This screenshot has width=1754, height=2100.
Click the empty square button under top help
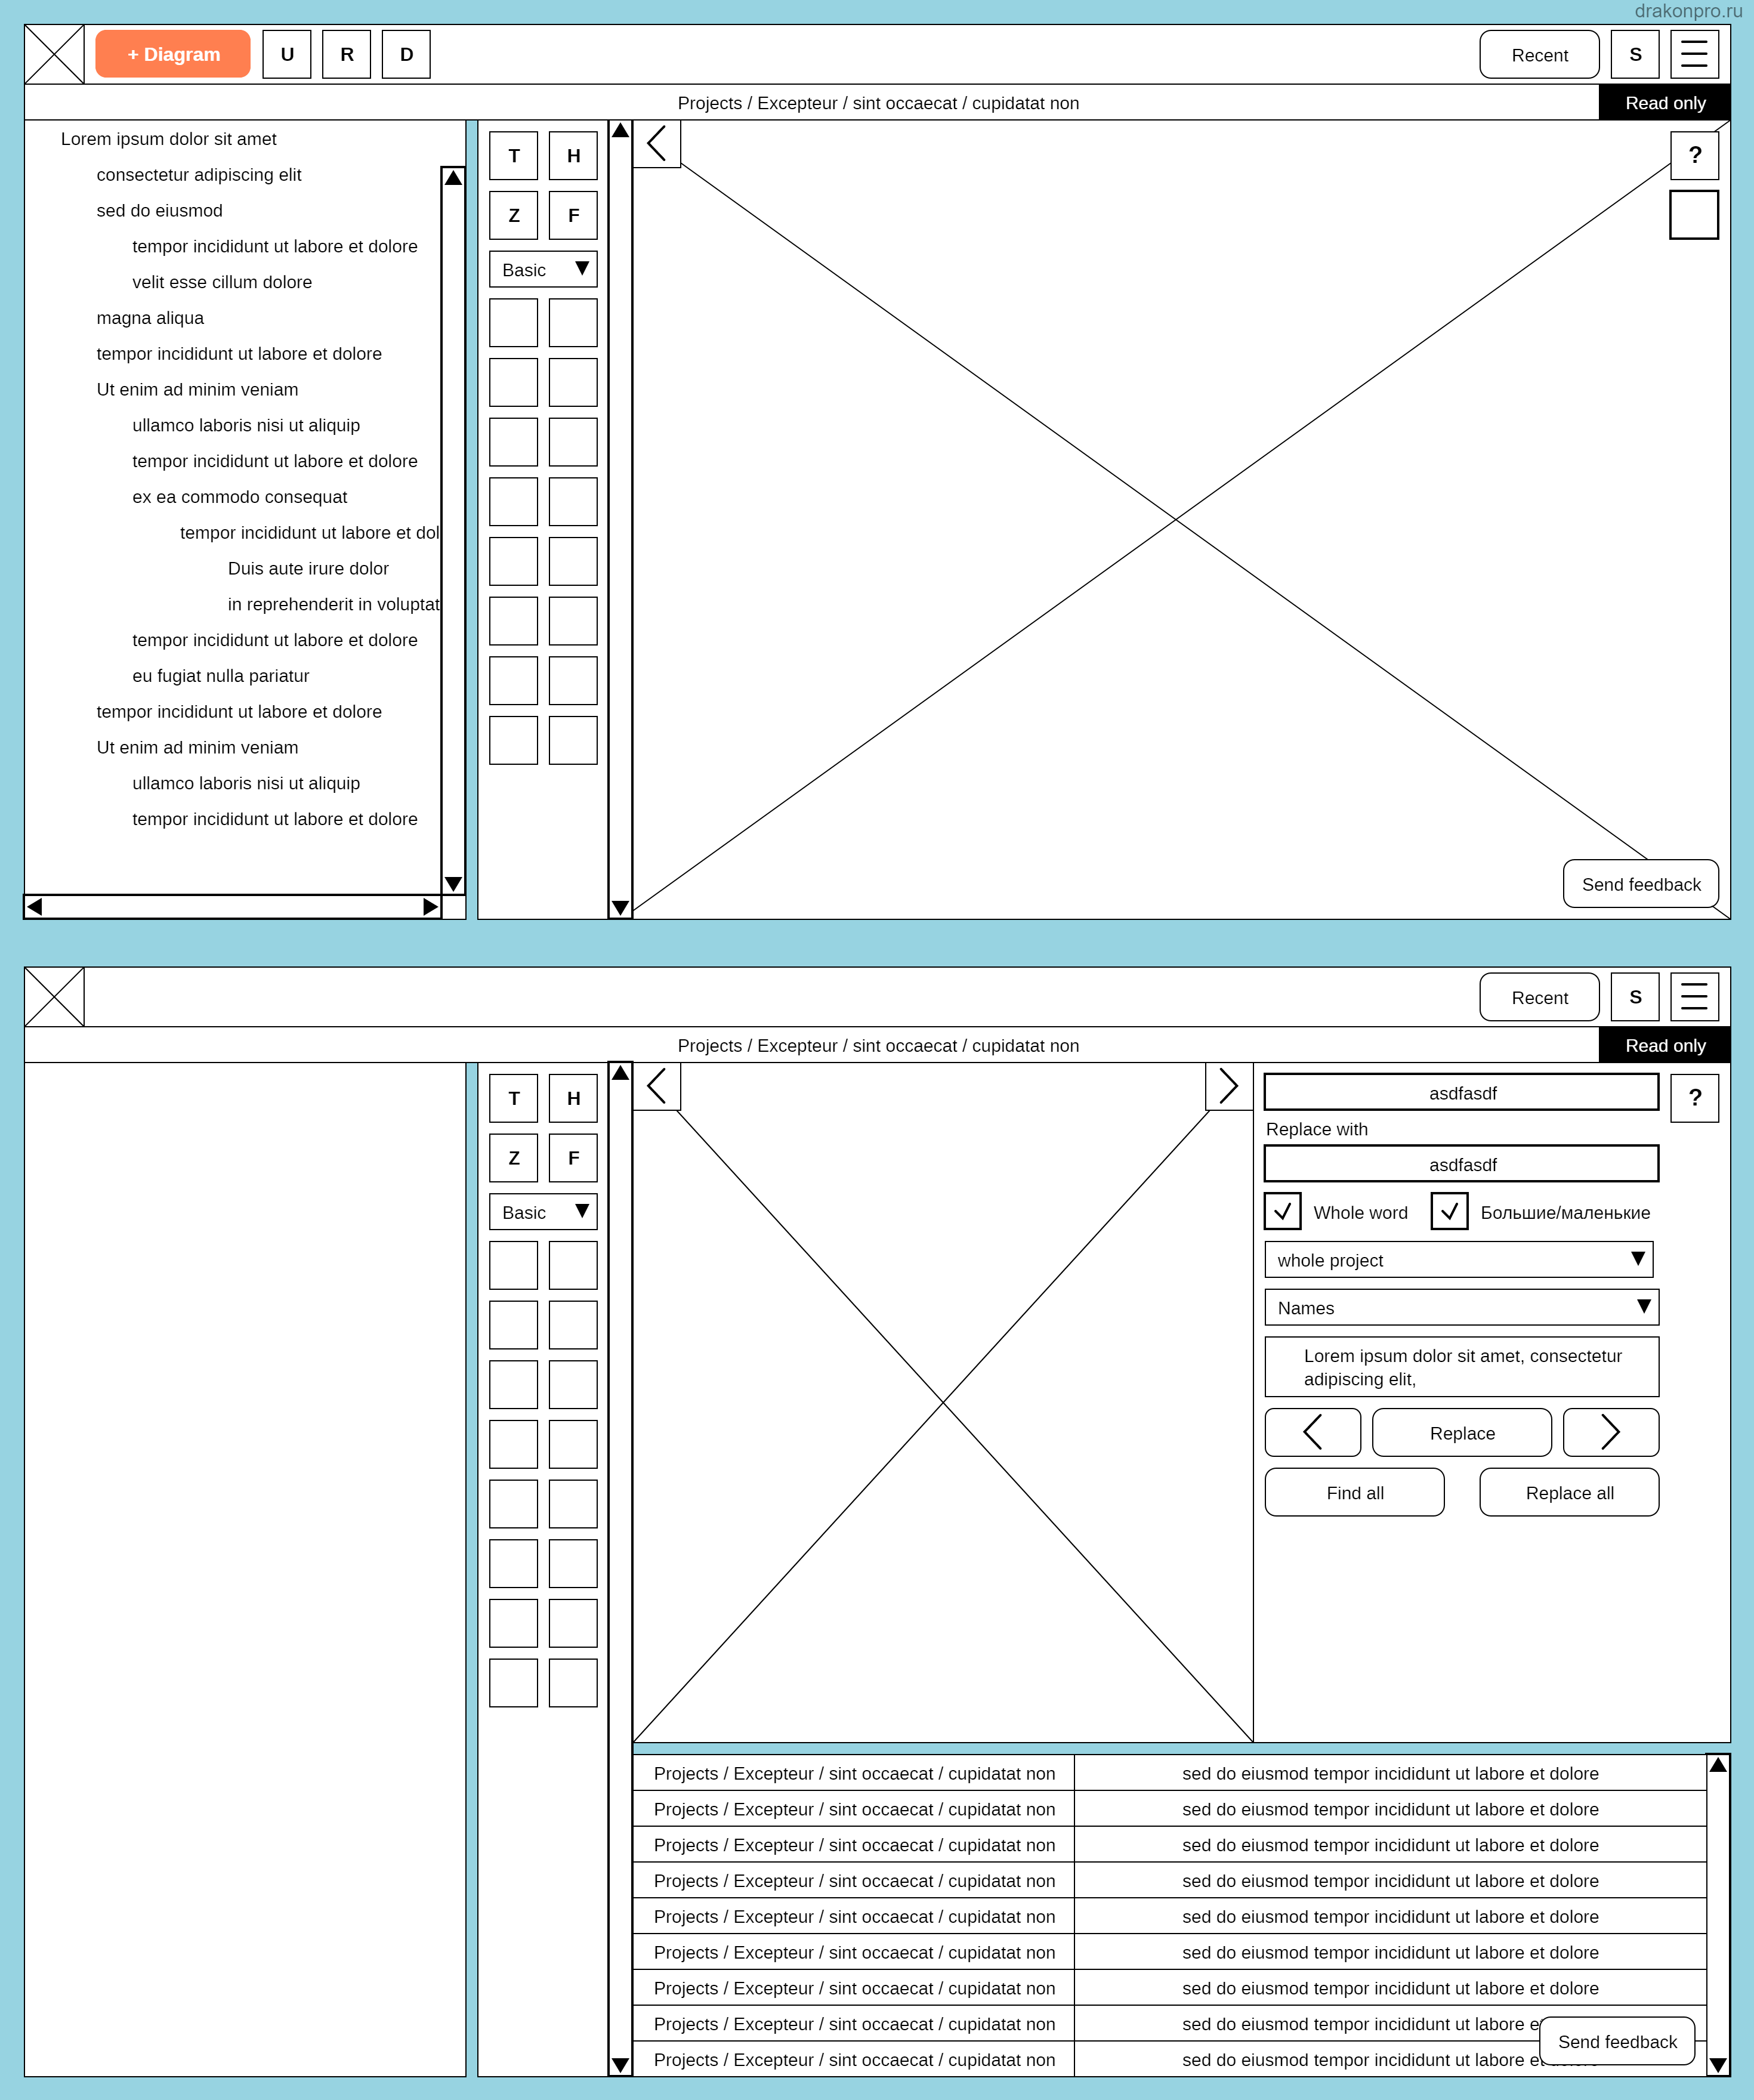[1694, 215]
